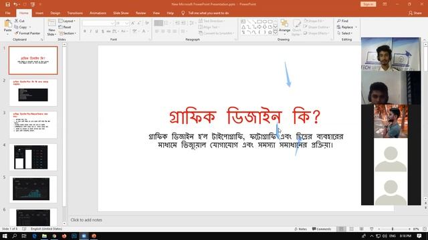428x240 pixels.
Task: Open Photoshop from taskbar
Action: coord(74,236)
